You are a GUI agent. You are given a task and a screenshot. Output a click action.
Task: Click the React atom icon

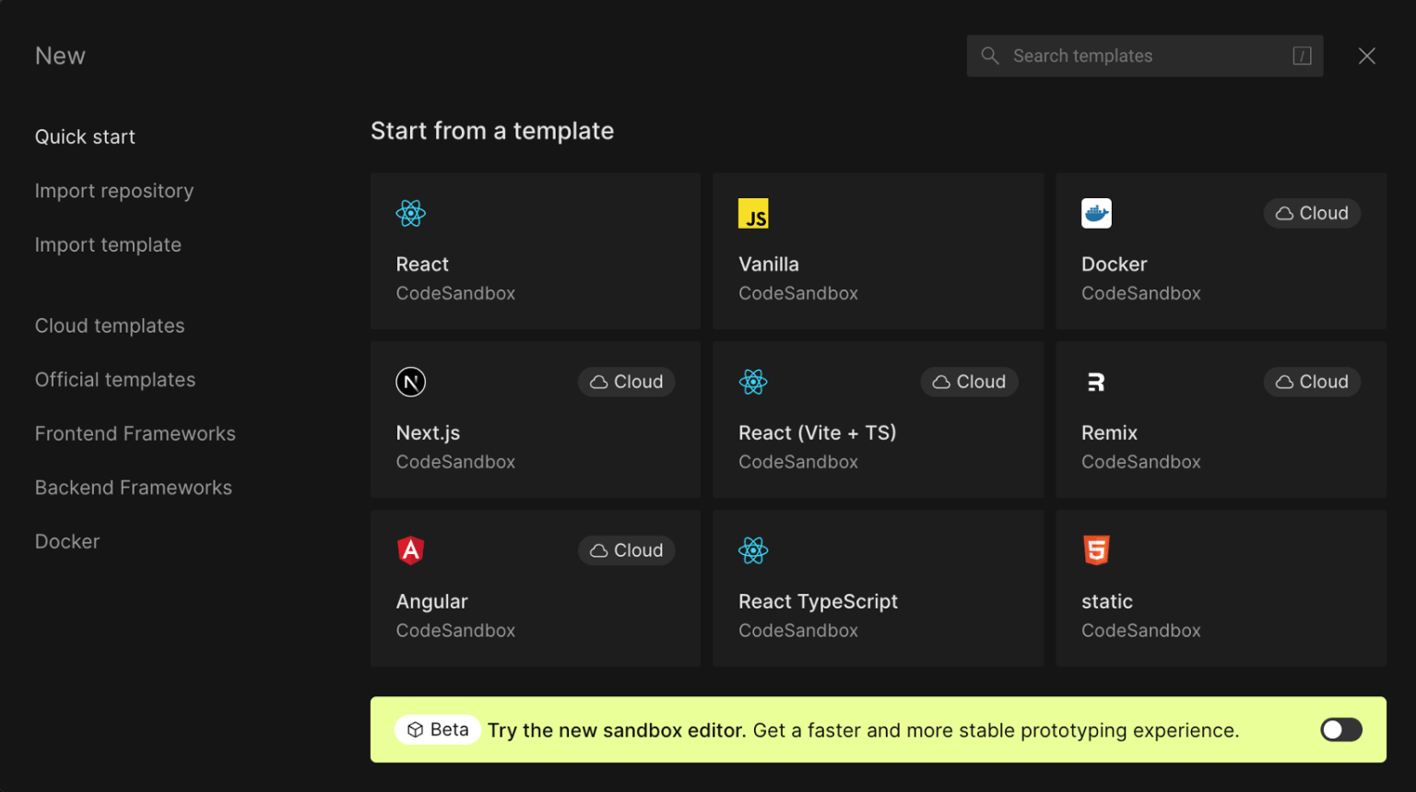410,214
